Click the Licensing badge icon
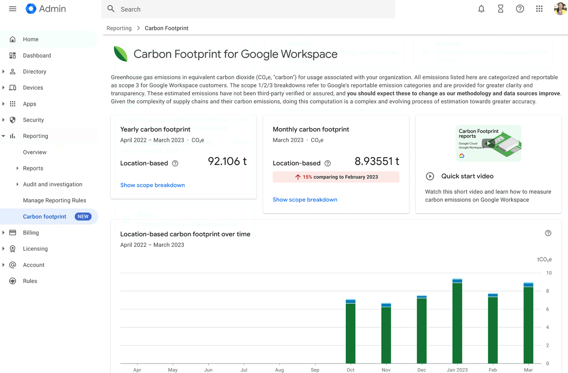The image size is (568, 373). 13,249
